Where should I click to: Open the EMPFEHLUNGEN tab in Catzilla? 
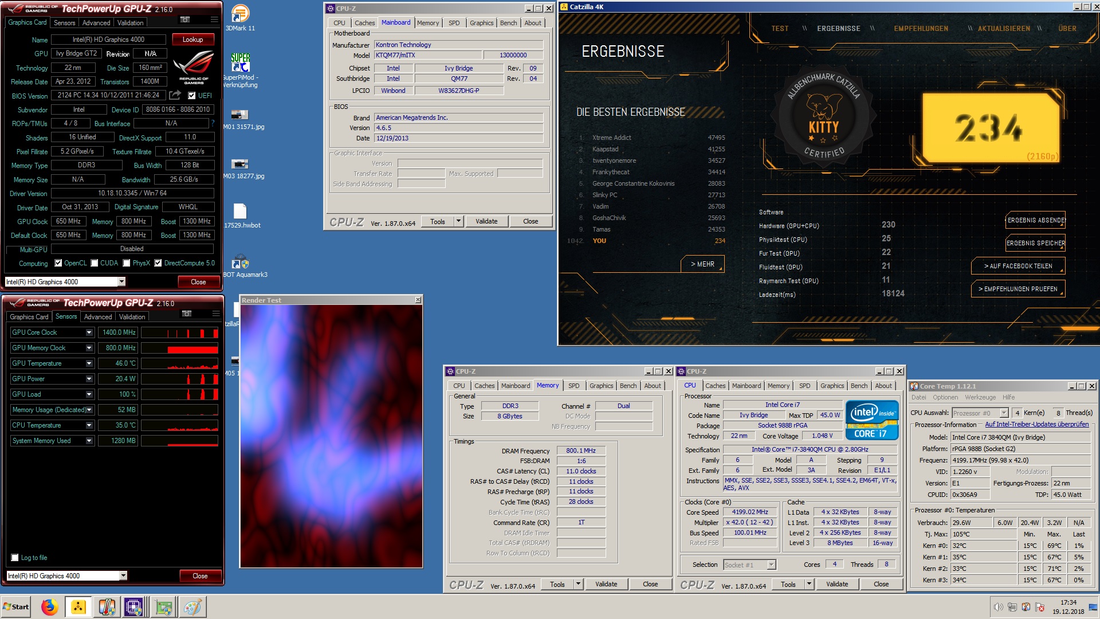921,28
